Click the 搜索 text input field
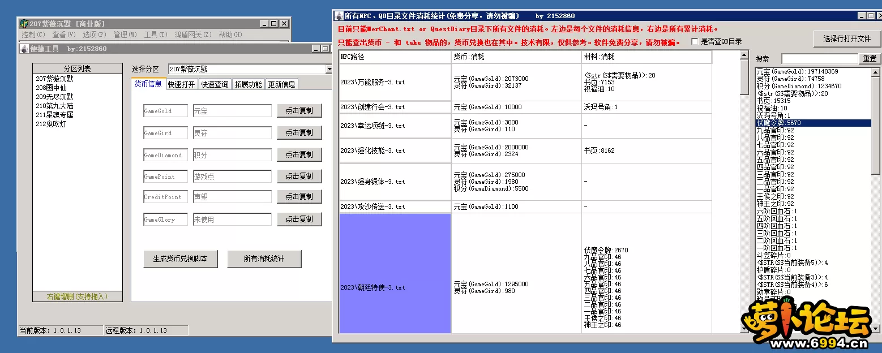 click(x=819, y=59)
